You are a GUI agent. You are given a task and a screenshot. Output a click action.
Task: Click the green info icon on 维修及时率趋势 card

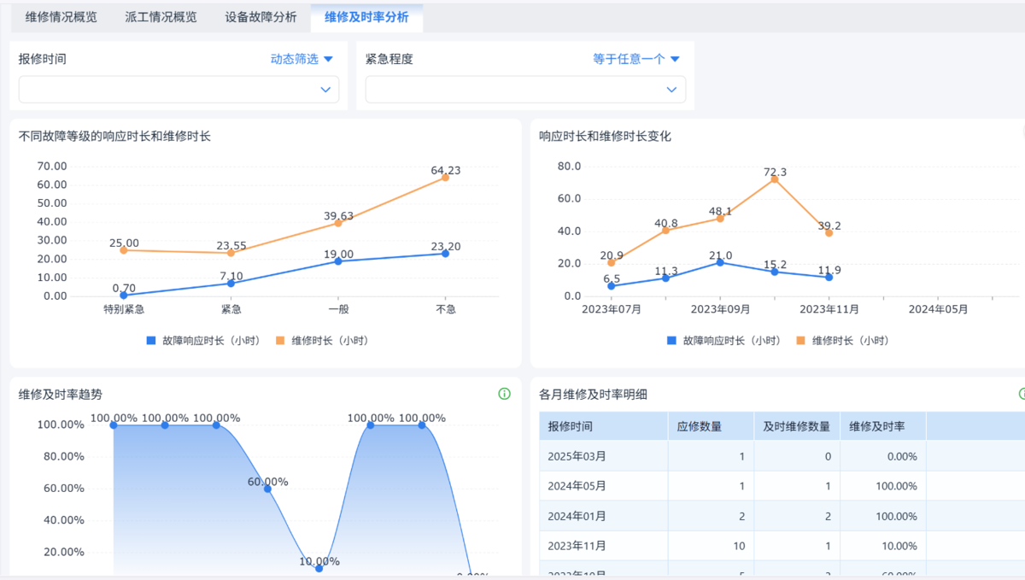[505, 394]
